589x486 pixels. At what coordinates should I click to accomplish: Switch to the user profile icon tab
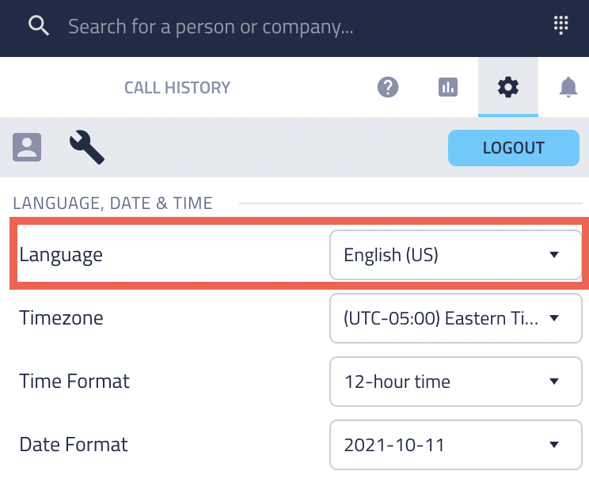[27, 147]
